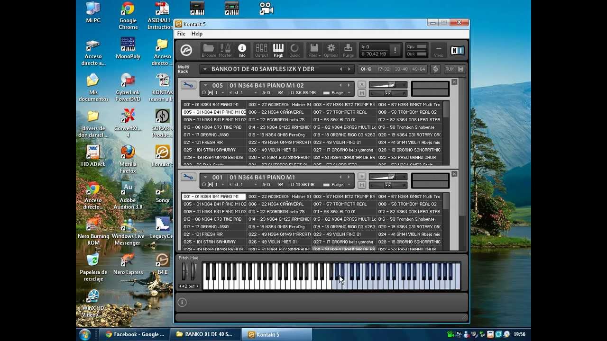Open wrench edit mode for instrument 001
The image size is (607, 341).
coord(188,177)
